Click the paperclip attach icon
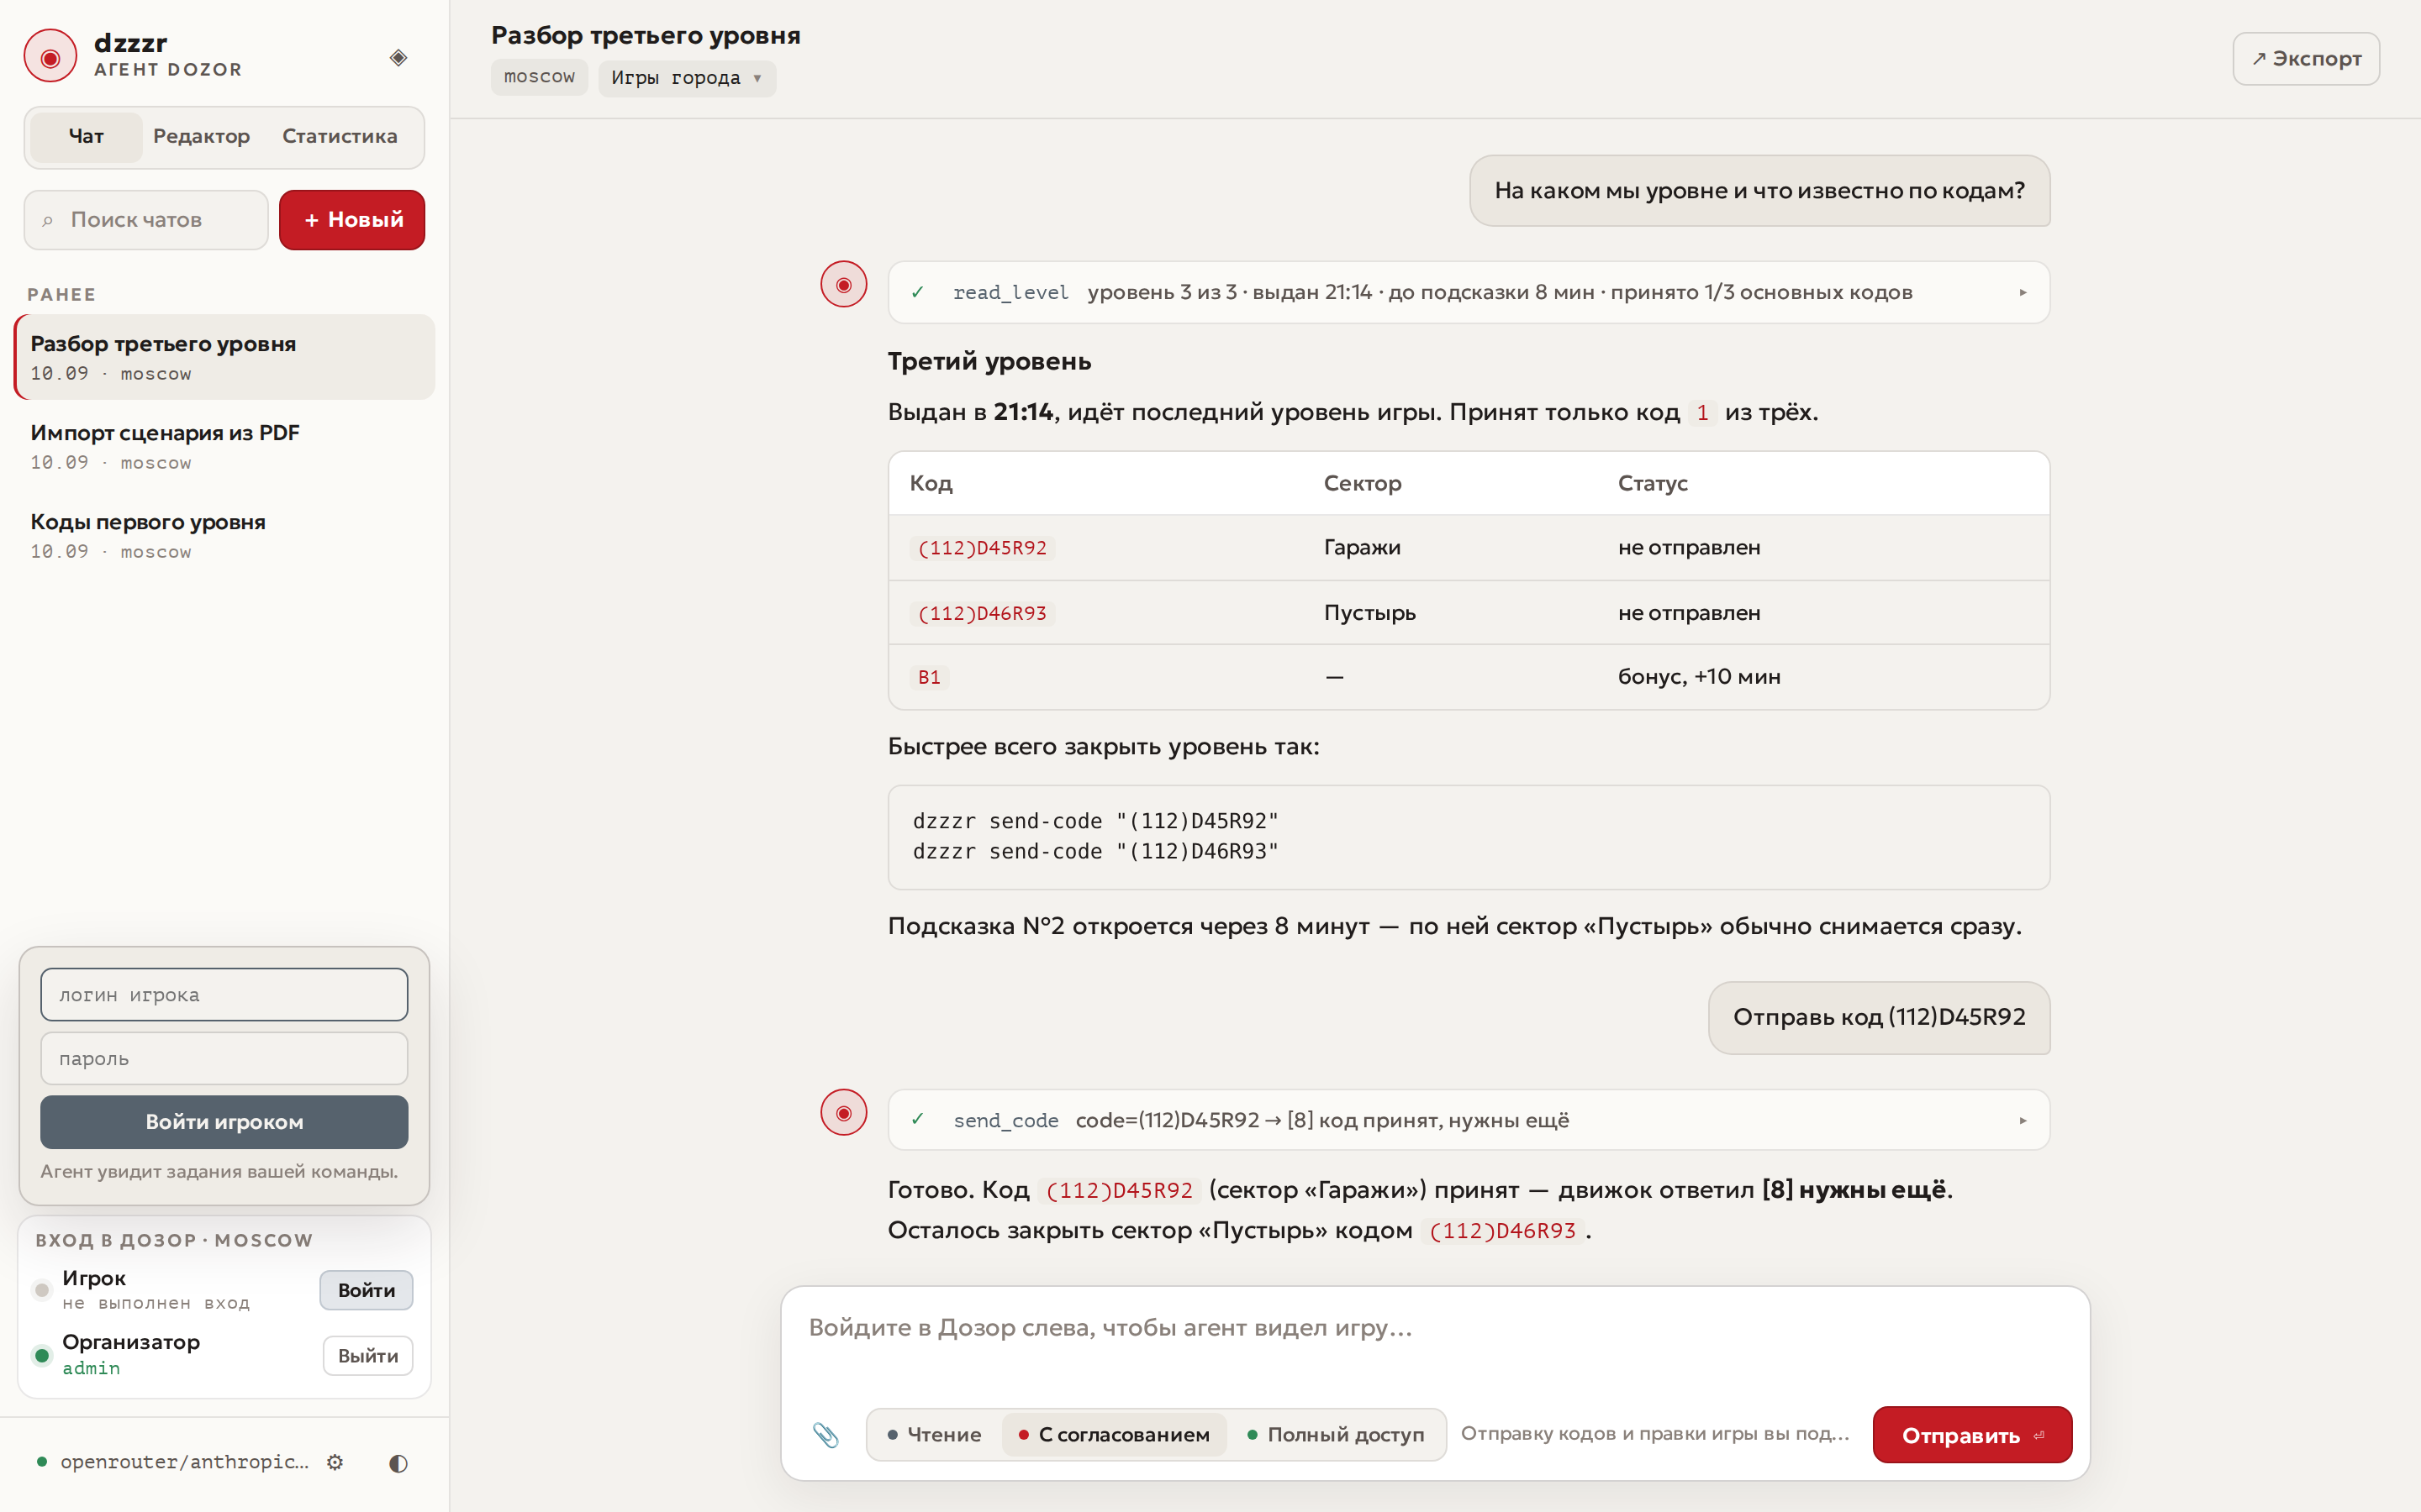2421x1512 pixels. pos(825,1434)
